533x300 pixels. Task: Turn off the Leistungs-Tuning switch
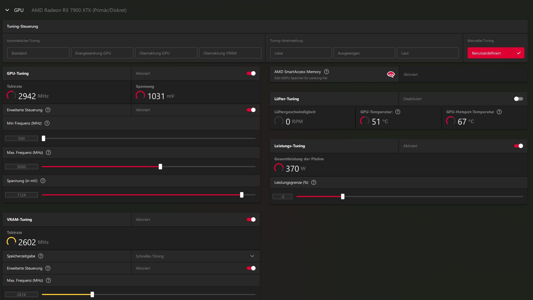[x=518, y=146]
